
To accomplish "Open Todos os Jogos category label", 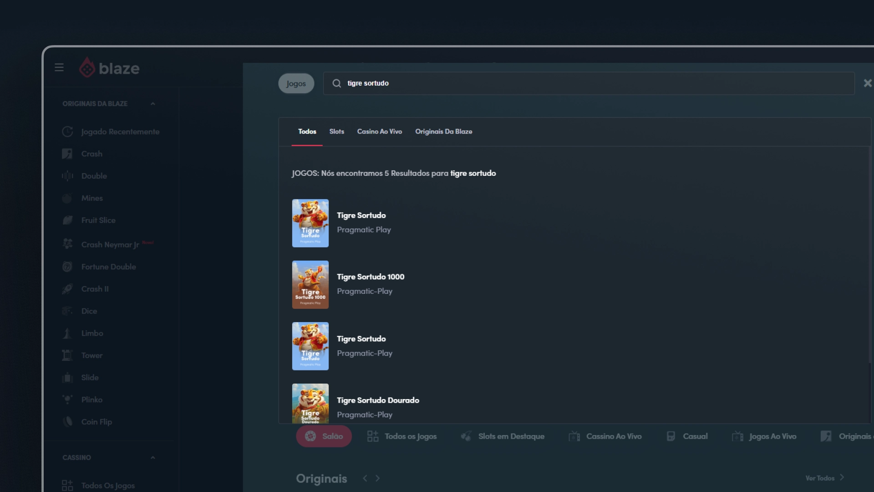I will click(x=411, y=436).
